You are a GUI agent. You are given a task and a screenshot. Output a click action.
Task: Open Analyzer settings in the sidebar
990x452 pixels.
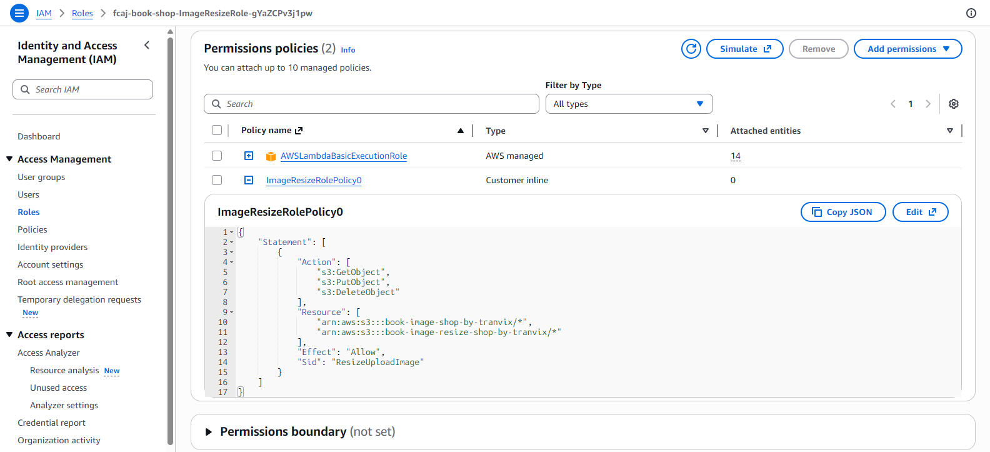[64, 405]
